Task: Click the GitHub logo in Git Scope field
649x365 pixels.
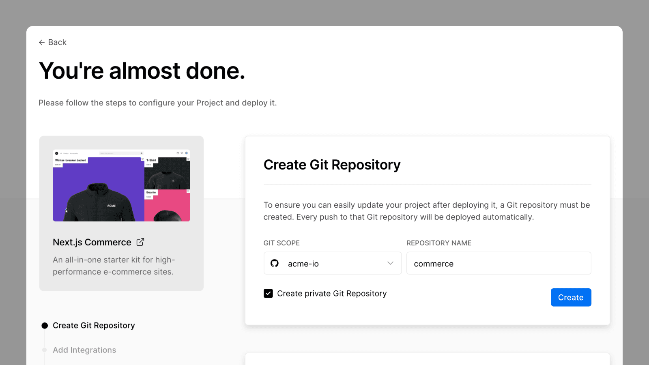Action: [x=275, y=264]
